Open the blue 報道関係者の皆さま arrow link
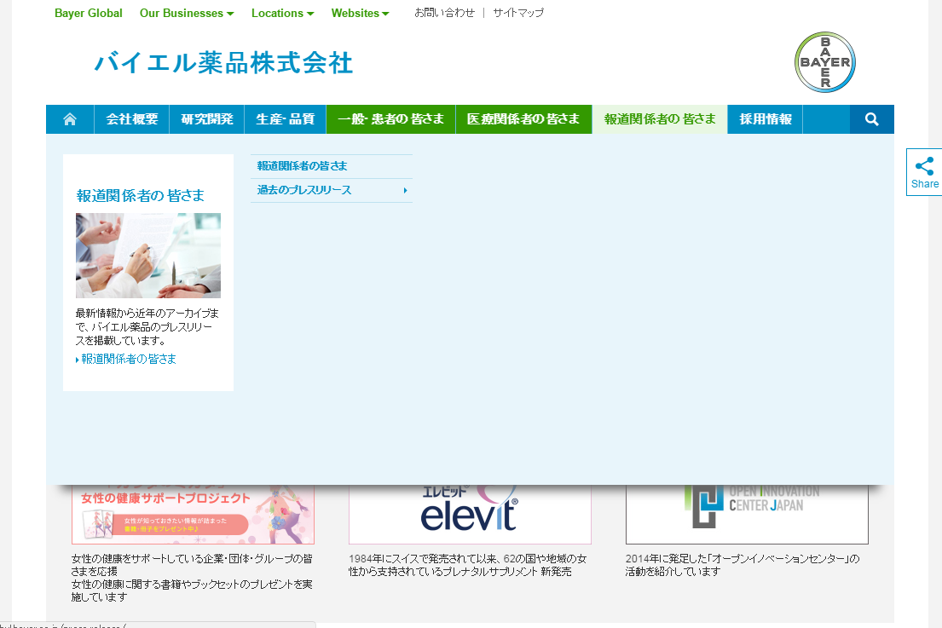 [x=125, y=359]
